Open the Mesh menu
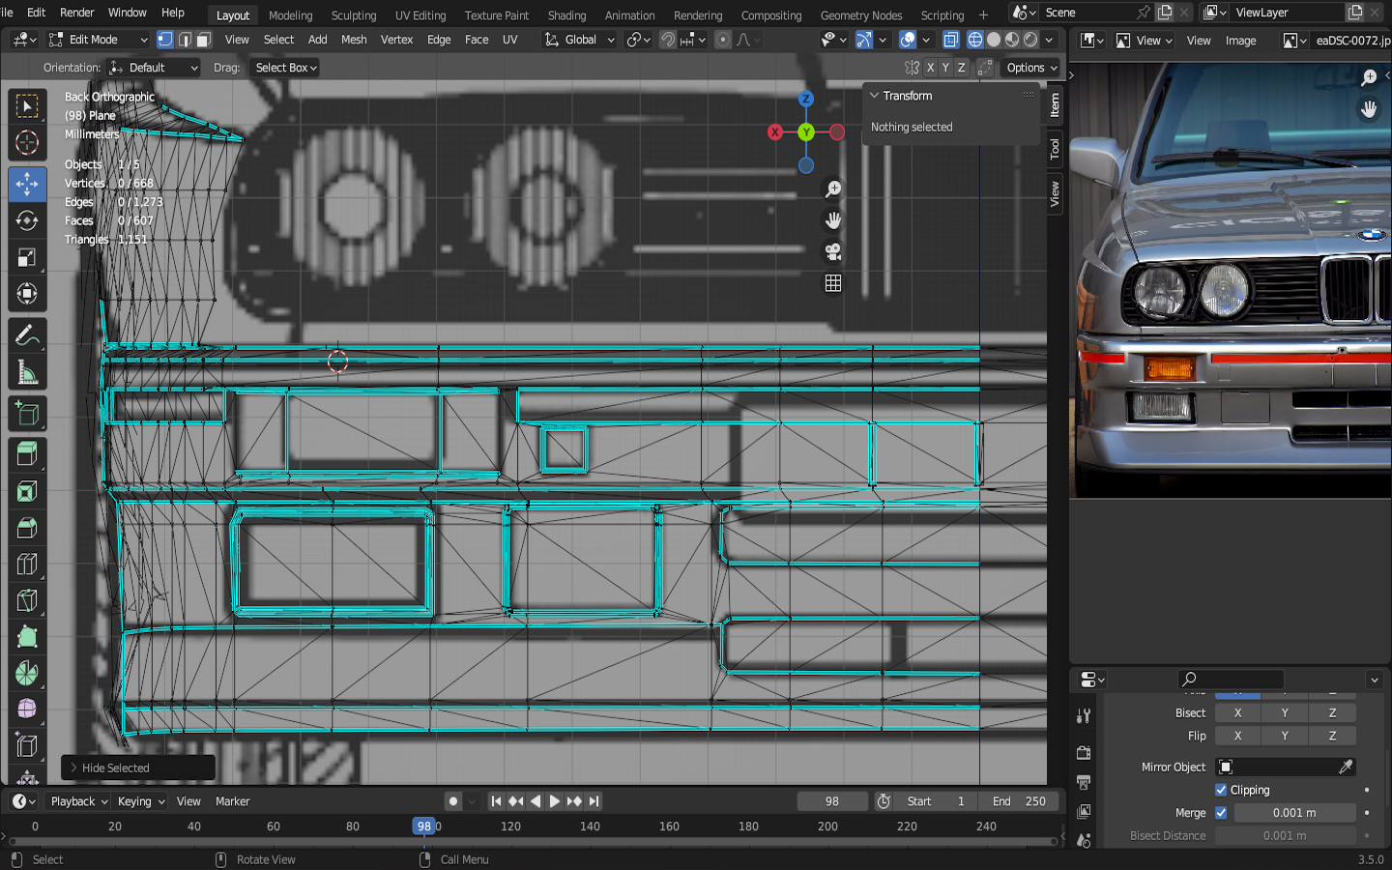The height and width of the screenshot is (870, 1392). [354, 40]
